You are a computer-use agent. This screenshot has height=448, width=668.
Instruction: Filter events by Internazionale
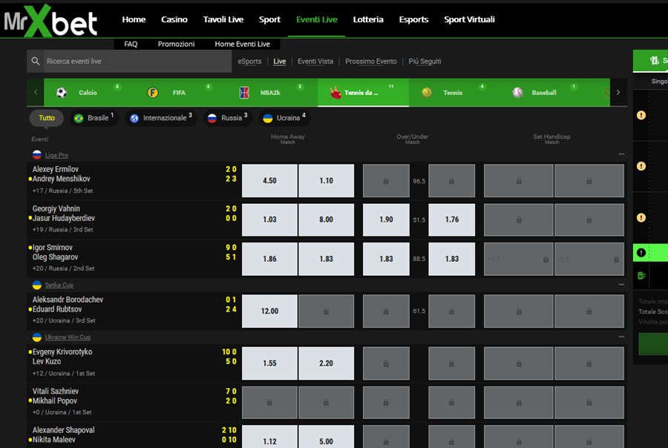[160, 118]
